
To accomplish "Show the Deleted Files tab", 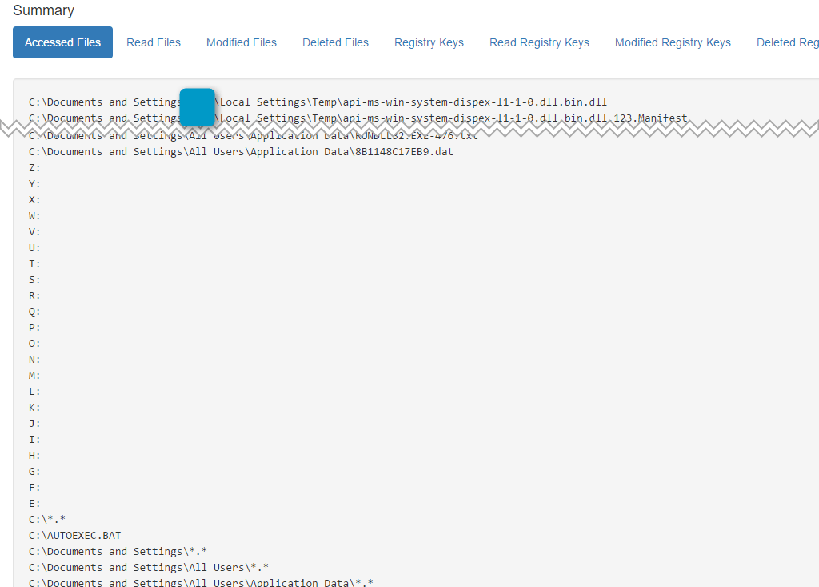I will point(335,42).
